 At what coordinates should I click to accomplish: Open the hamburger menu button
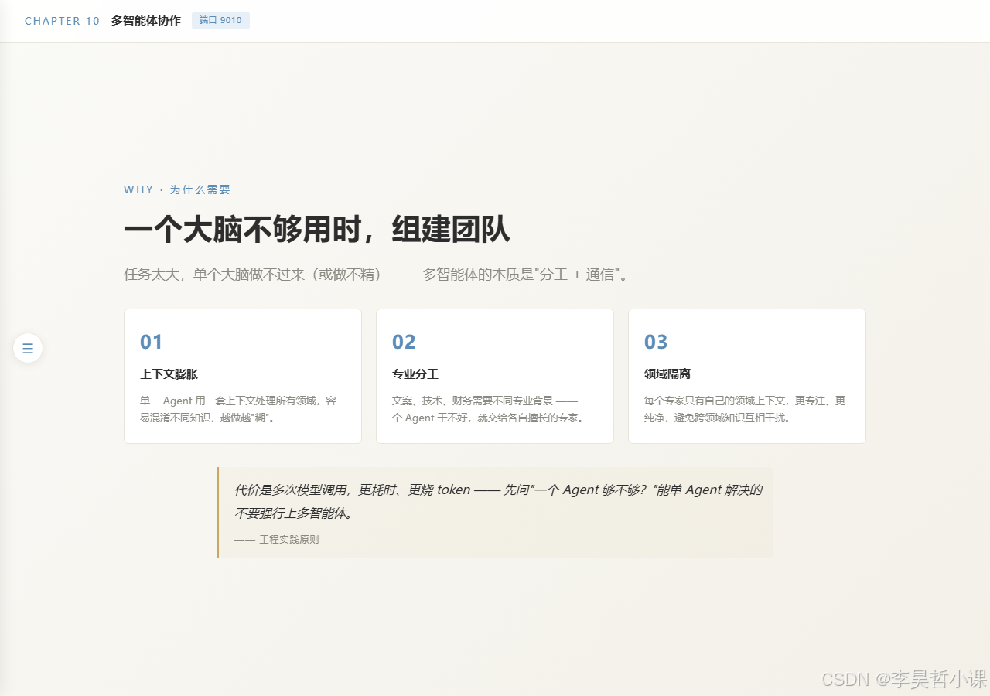pyautogui.click(x=28, y=348)
